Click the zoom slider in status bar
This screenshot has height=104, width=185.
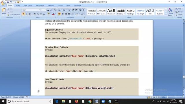(175, 97)
